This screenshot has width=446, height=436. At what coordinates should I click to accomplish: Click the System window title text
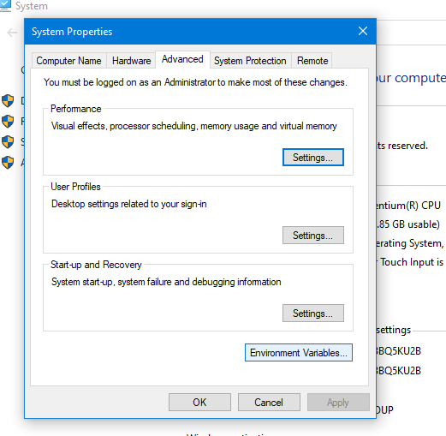[32, 6]
